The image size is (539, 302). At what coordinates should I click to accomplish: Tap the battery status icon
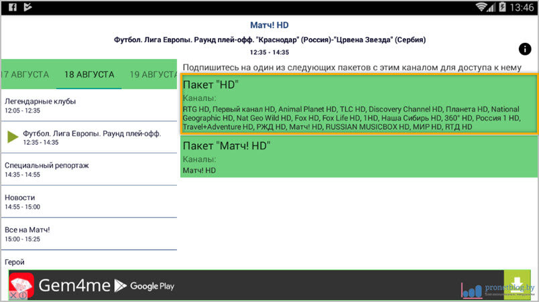point(502,7)
